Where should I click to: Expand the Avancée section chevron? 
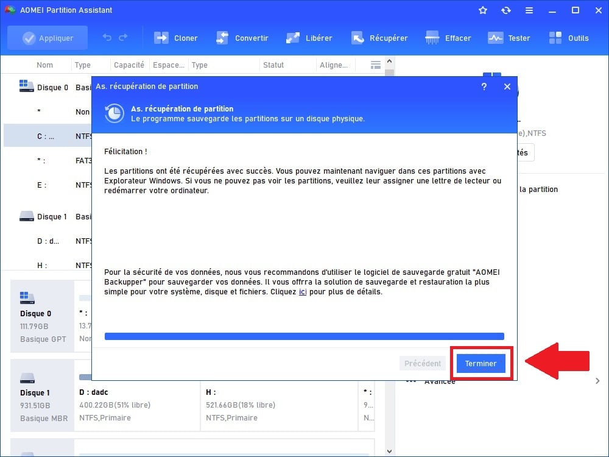click(x=597, y=381)
